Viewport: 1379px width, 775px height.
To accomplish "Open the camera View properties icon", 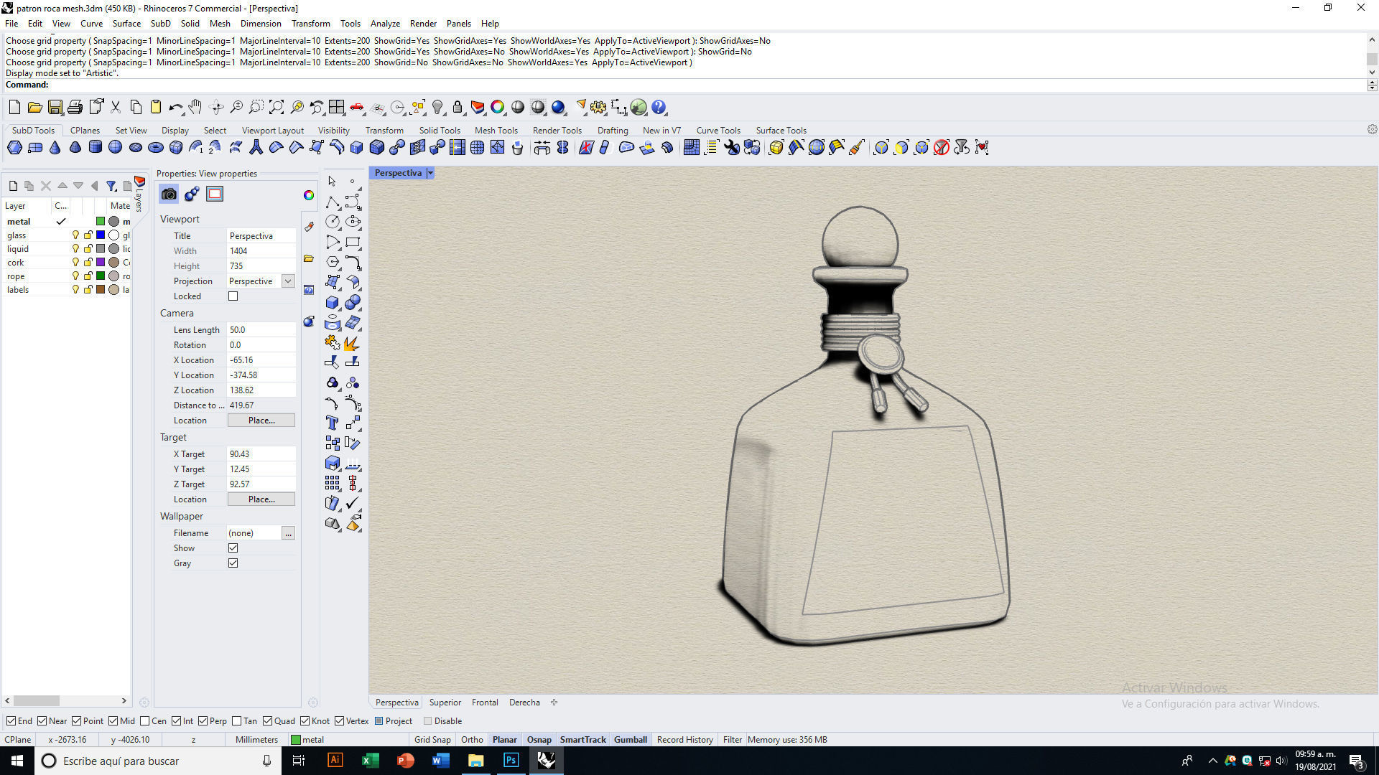I will 169,194.
